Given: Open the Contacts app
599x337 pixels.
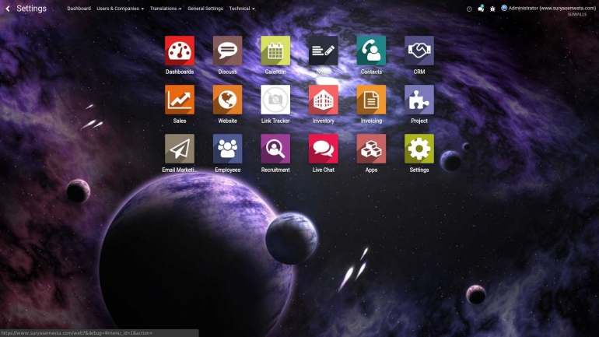Looking at the screenshot, I should [371, 51].
